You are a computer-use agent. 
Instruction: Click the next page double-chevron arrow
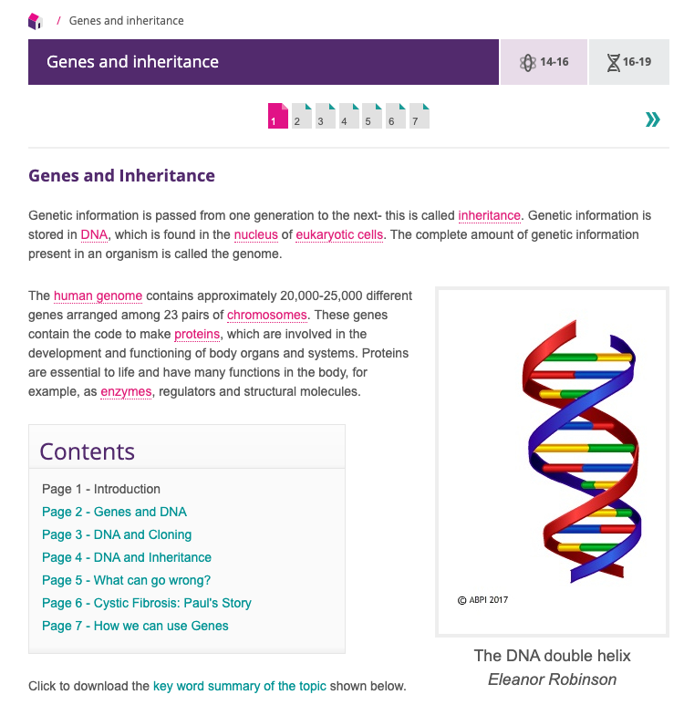tap(652, 119)
